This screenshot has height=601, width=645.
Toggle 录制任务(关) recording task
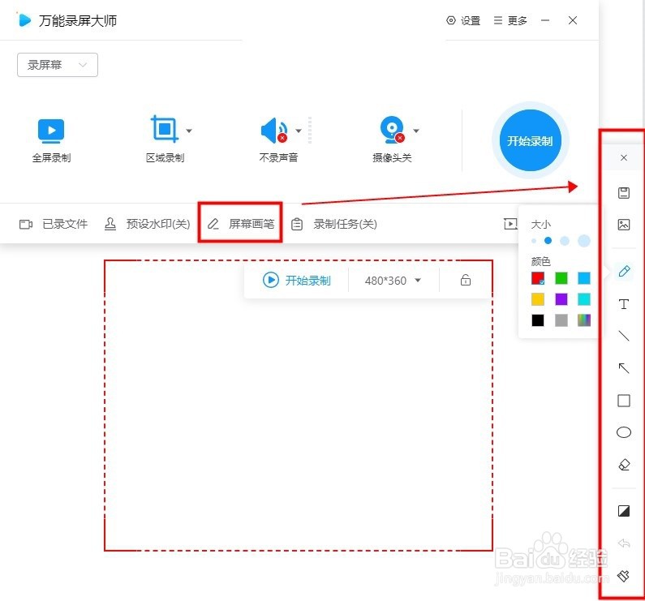(334, 224)
